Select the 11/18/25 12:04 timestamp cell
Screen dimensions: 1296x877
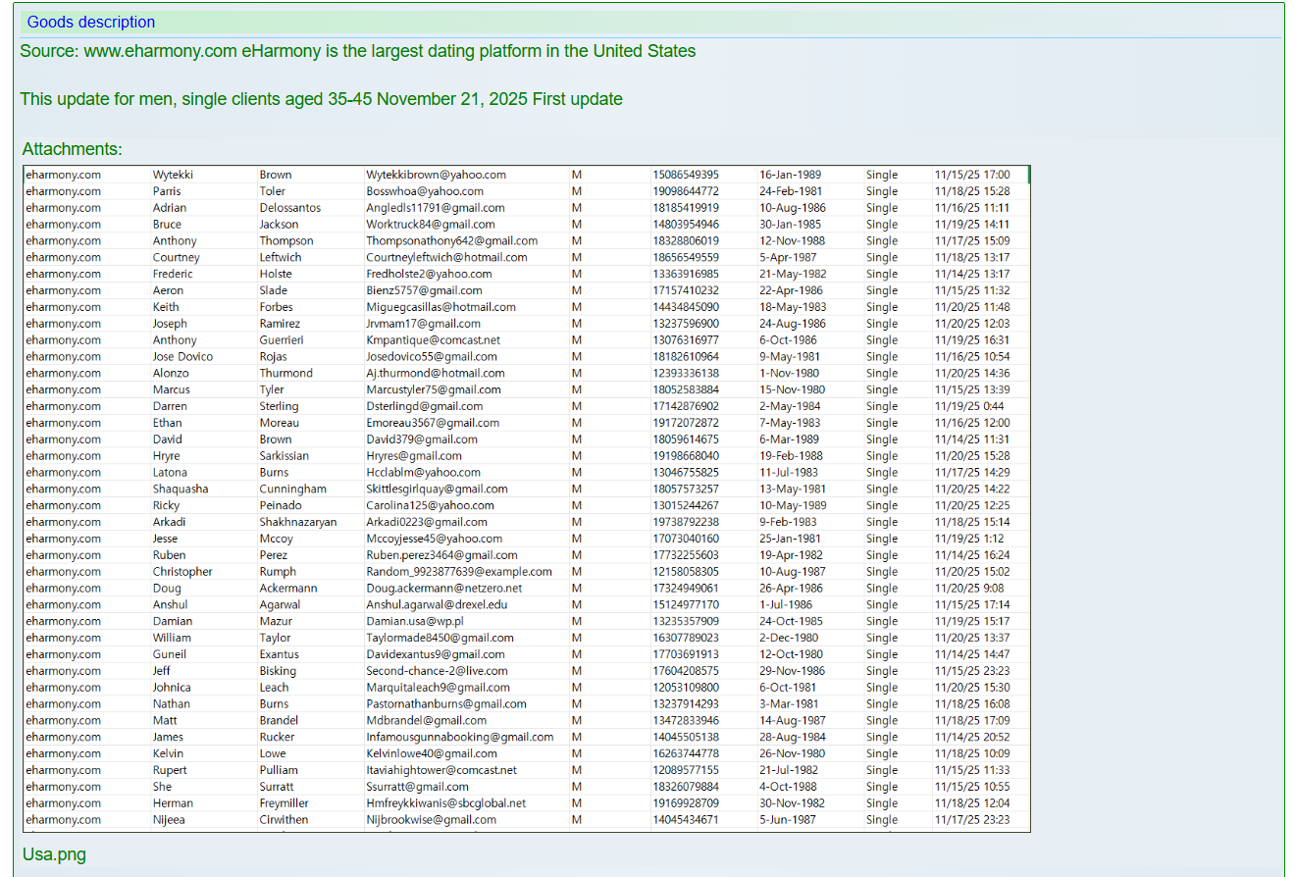click(x=971, y=803)
